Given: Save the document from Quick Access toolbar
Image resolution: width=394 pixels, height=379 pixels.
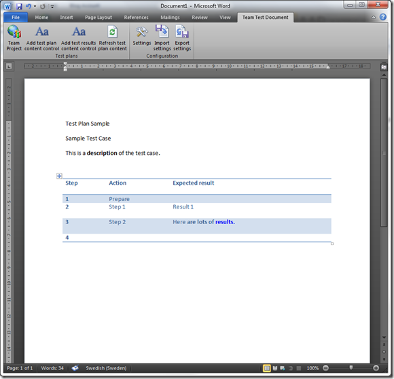Looking at the screenshot, I should click(x=19, y=6).
